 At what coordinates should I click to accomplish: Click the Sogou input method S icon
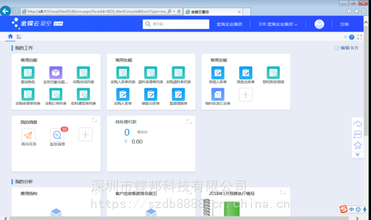[344, 209]
